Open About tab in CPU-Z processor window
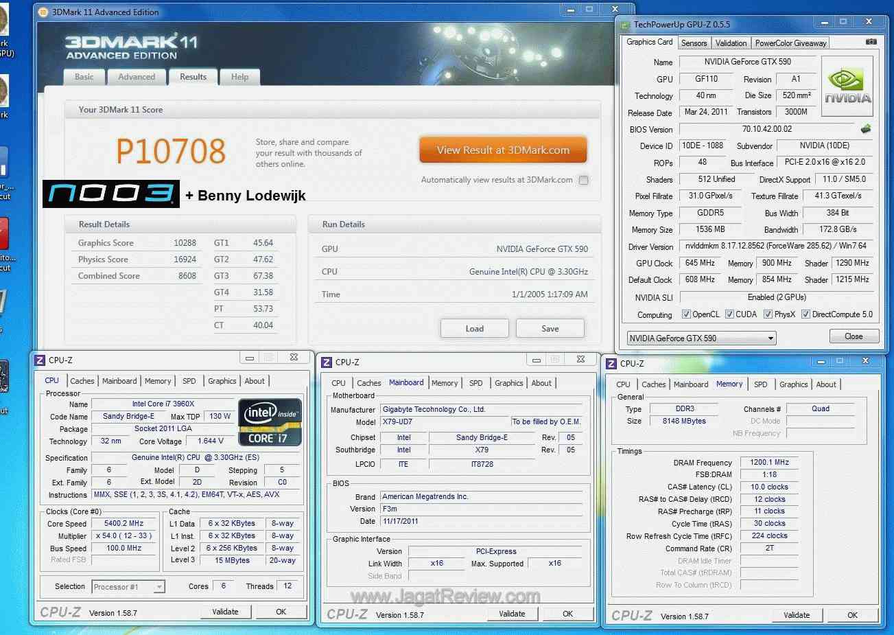894x635 pixels. (255, 381)
